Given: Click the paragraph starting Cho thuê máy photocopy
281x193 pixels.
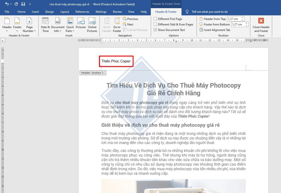Looking at the screenshot, I should pos(173,138).
